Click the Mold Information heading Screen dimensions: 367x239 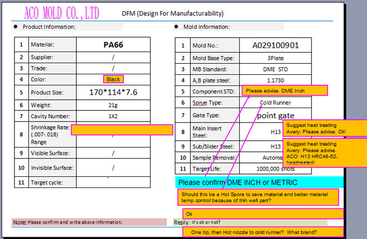click(x=206, y=27)
